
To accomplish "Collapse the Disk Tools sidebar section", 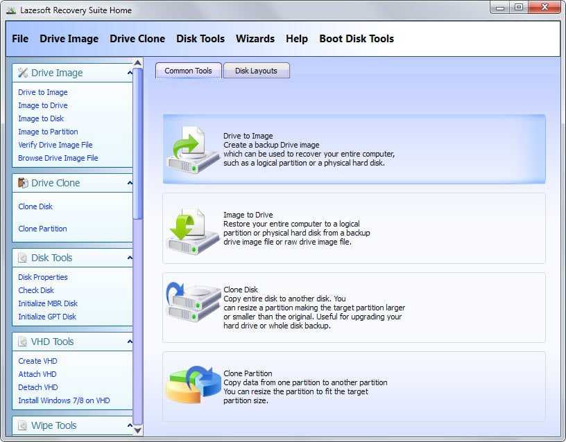I will coord(129,258).
